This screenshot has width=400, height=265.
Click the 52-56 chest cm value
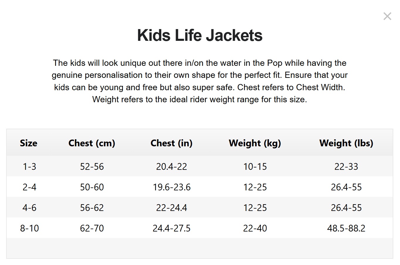tap(92, 167)
